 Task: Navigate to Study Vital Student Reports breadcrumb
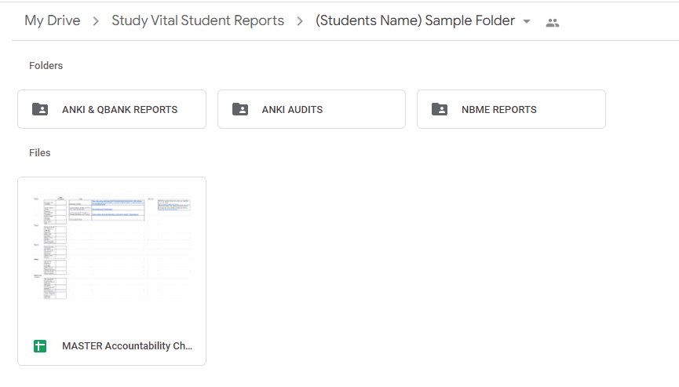(198, 20)
